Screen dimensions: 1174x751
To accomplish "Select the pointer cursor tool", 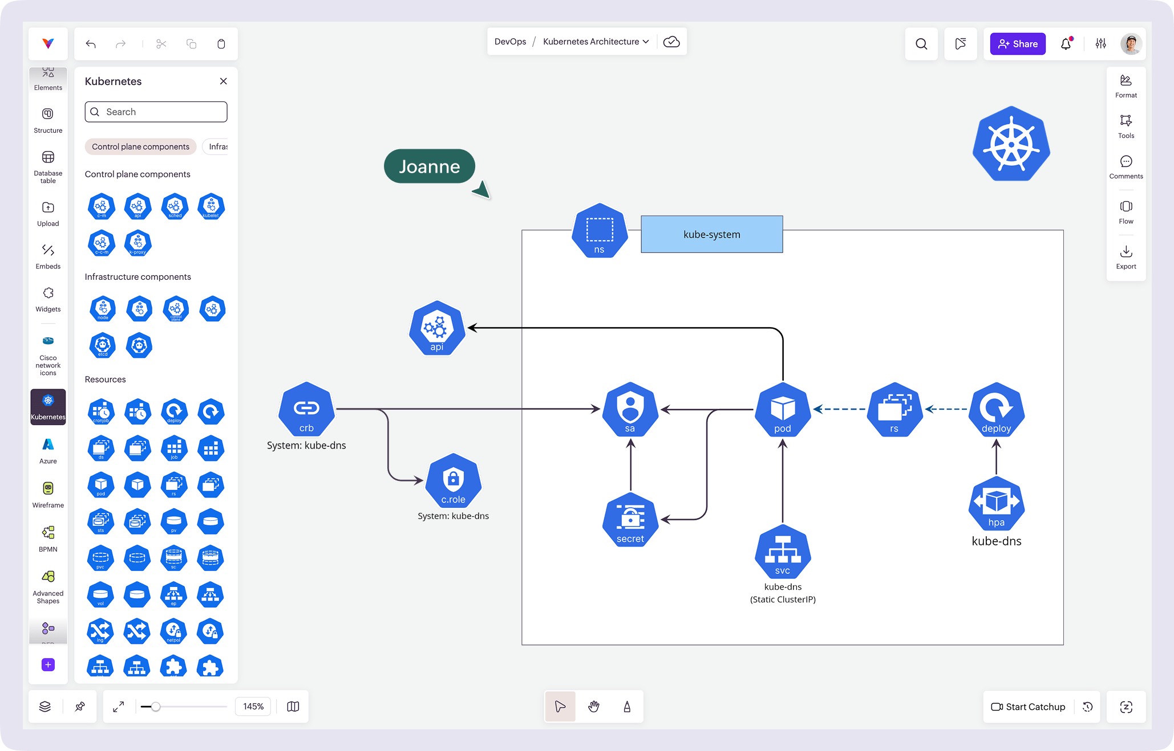I will 560,707.
